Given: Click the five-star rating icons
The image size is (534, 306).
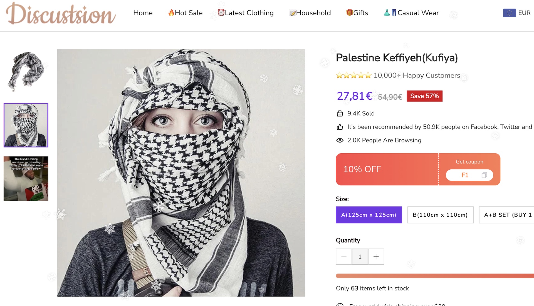Looking at the screenshot, I should [x=353, y=75].
